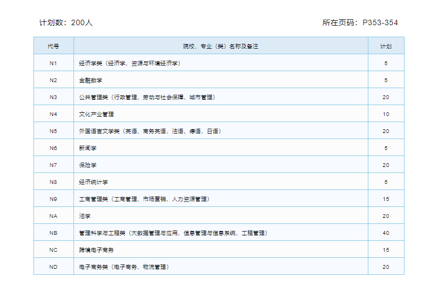Select the 经济学类 major row text

(x=130, y=64)
